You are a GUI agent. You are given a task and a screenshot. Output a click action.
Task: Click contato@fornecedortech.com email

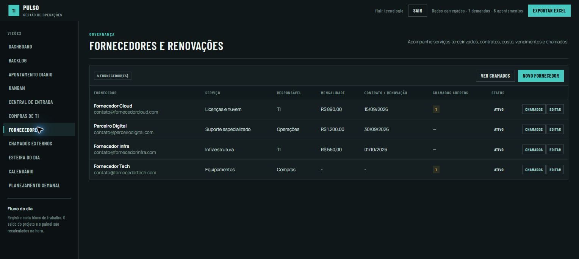coord(125,173)
